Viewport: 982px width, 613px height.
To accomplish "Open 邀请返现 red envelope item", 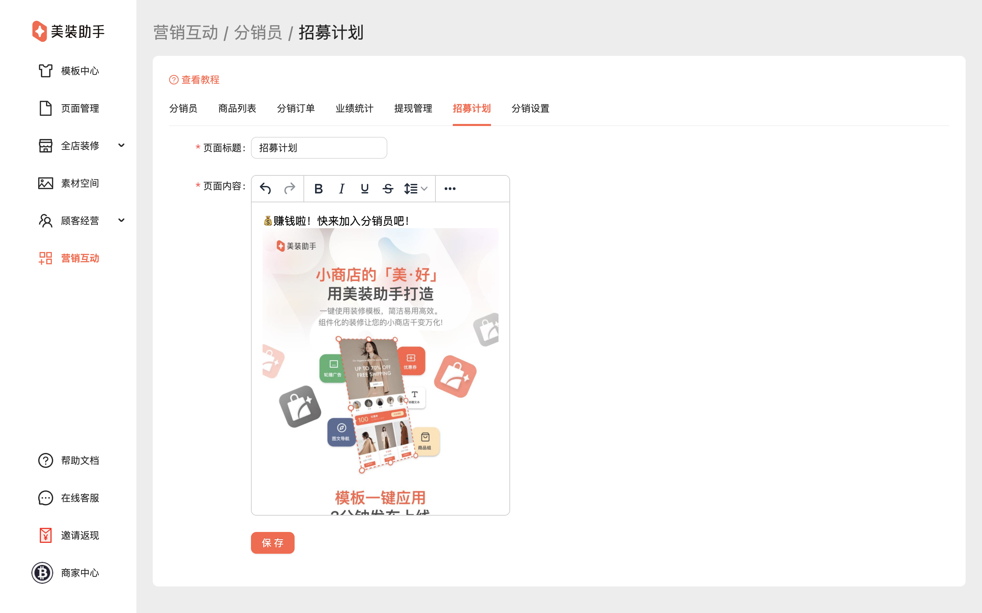I will (x=80, y=536).
